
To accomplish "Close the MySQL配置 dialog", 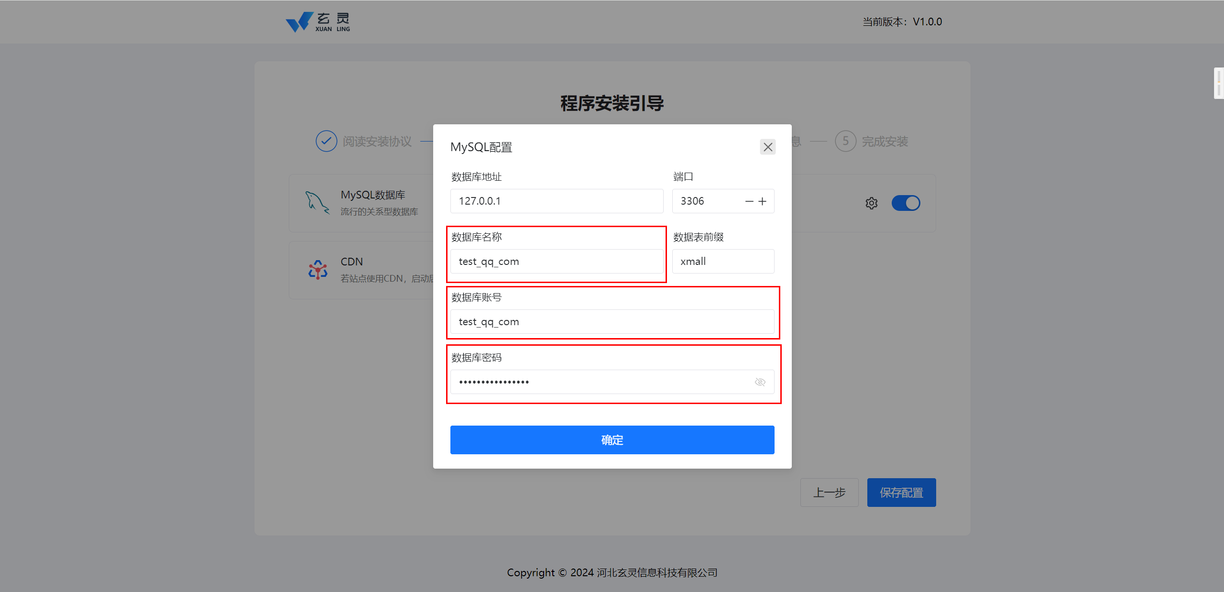I will point(767,147).
